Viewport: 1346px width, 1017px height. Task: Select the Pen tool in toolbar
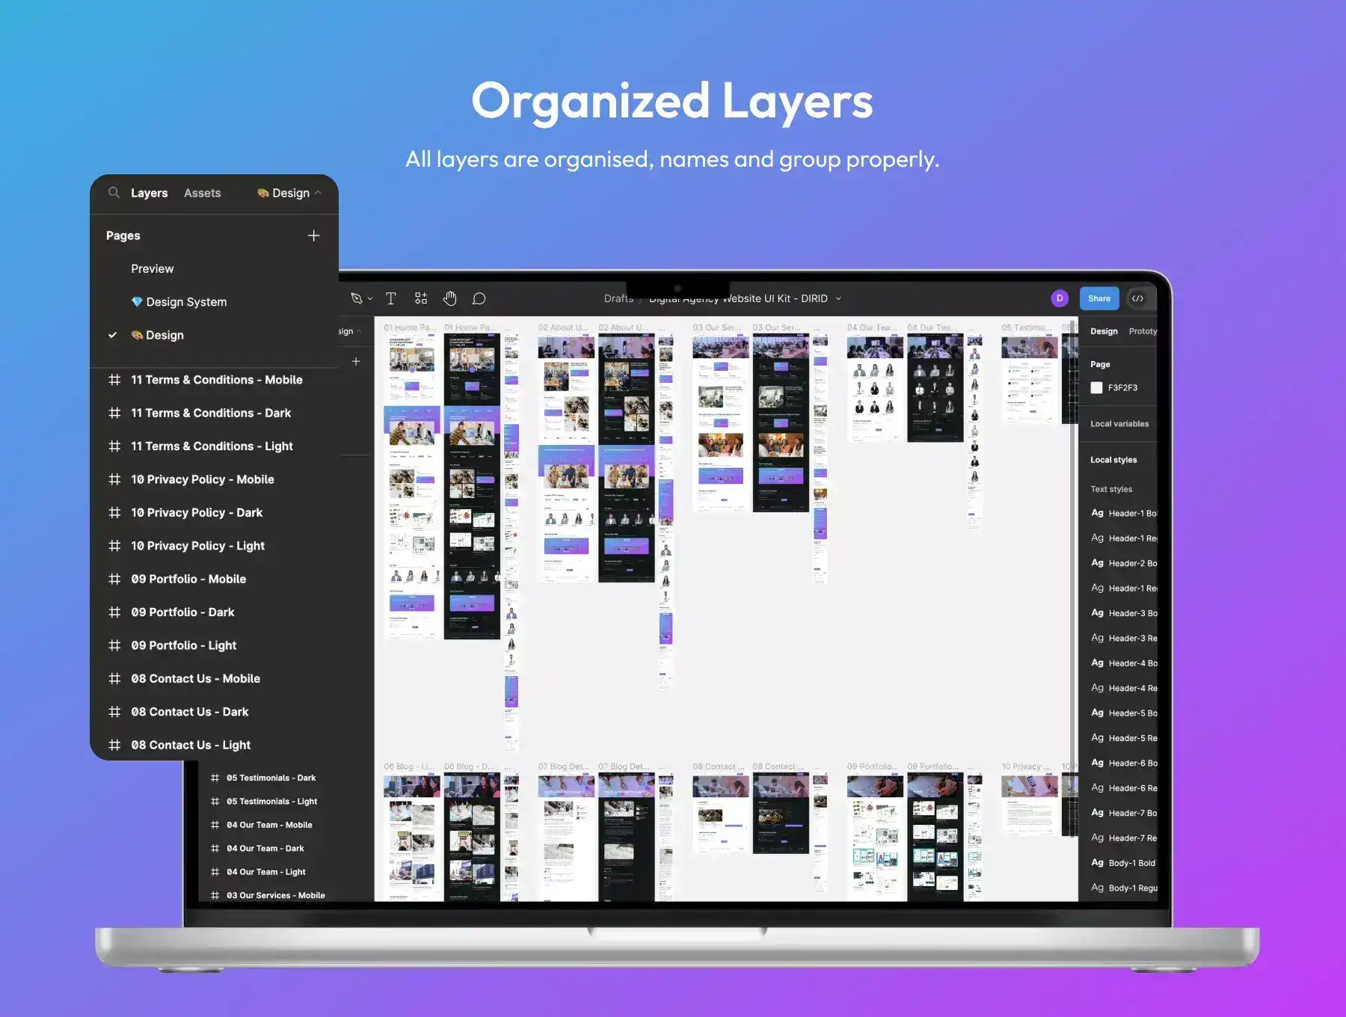tap(357, 298)
